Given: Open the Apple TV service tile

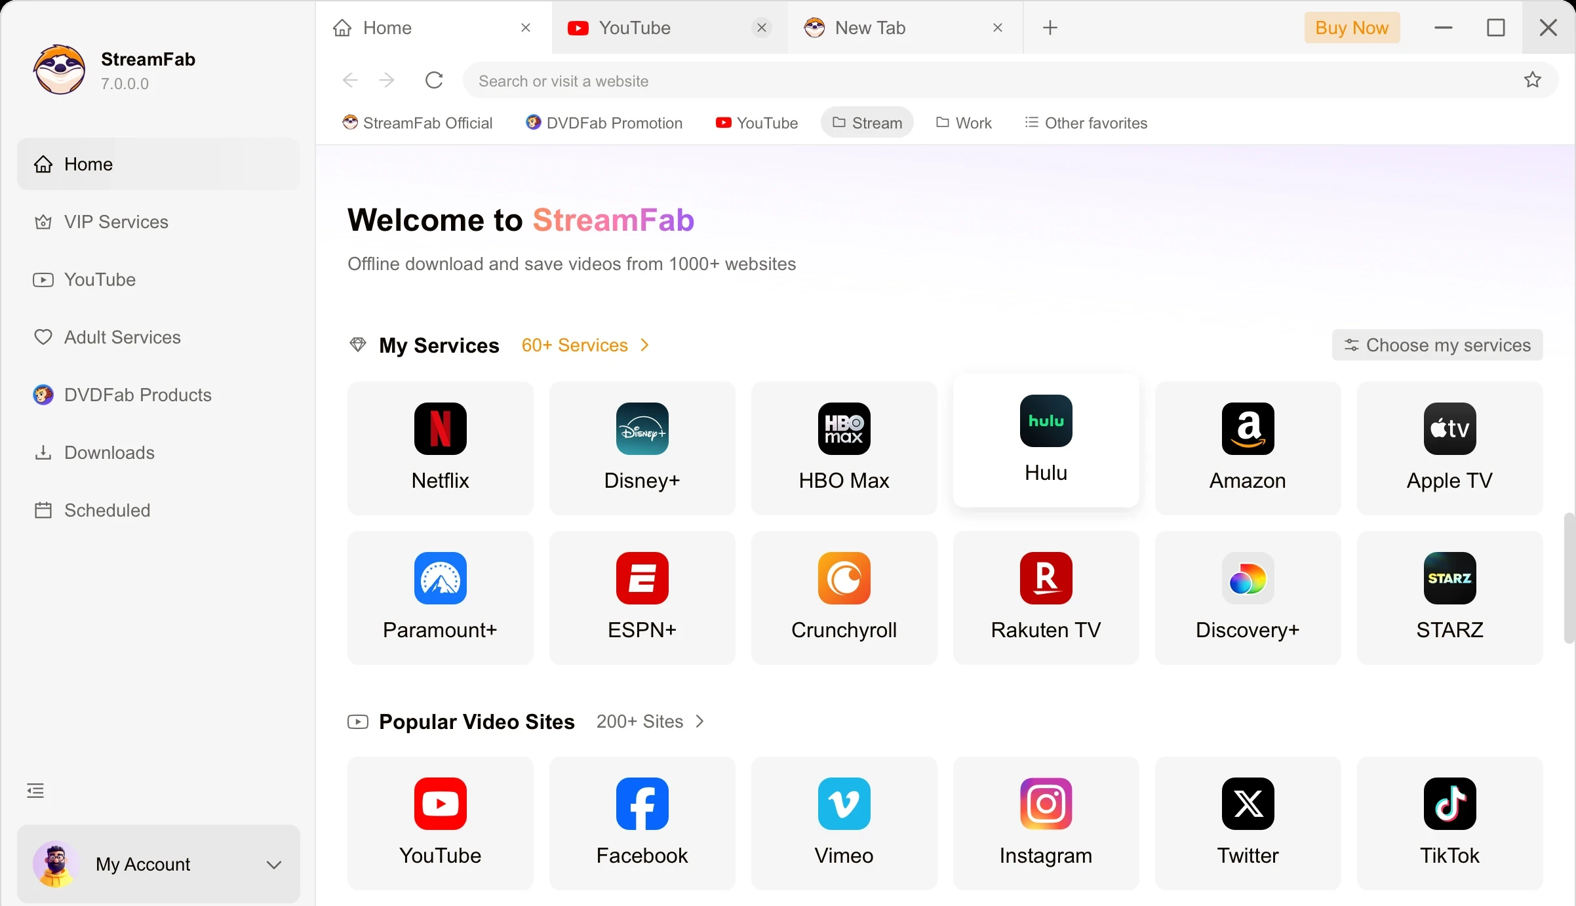Looking at the screenshot, I should click(x=1450, y=448).
